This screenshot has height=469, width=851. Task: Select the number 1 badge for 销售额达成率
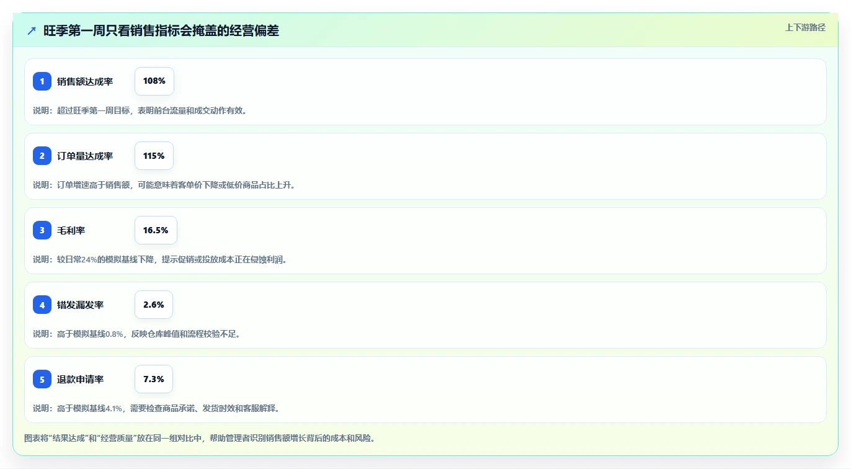[x=42, y=81]
